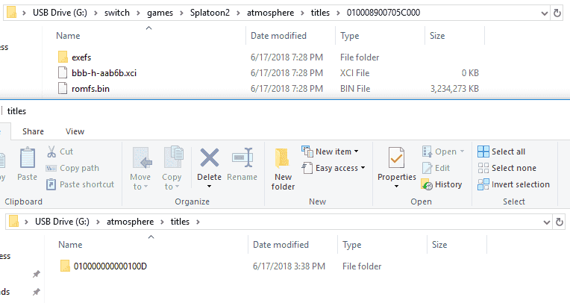Click the Cut scissors icon in ribbon
Image resolution: width=570 pixels, height=303 pixels.
51,151
